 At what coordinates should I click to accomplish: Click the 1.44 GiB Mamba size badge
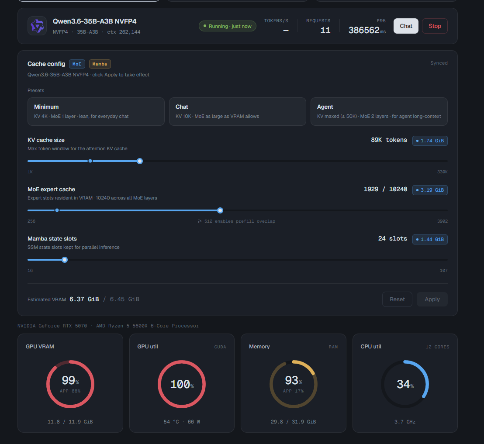[x=430, y=239]
